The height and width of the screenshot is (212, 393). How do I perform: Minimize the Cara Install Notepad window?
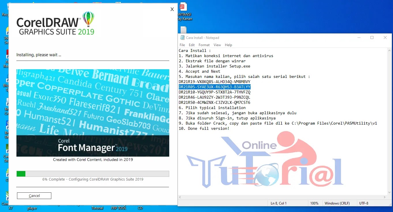tap(359, 37)
